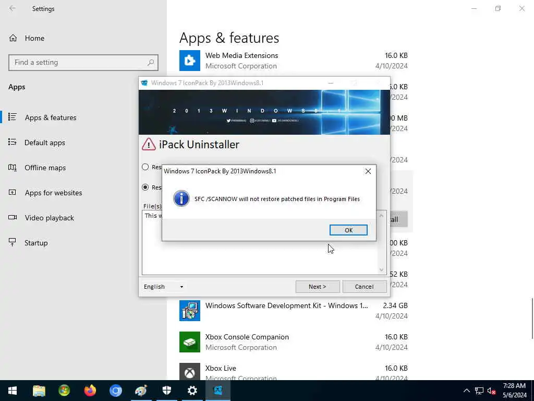Click the blue information icon in the message box

(181, 199)
